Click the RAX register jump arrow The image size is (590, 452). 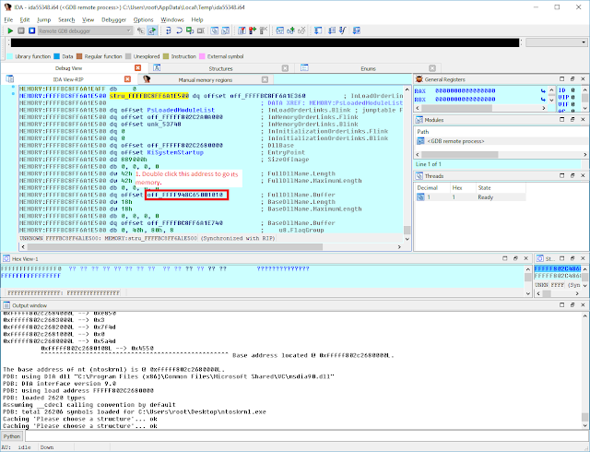coord(543,91)
